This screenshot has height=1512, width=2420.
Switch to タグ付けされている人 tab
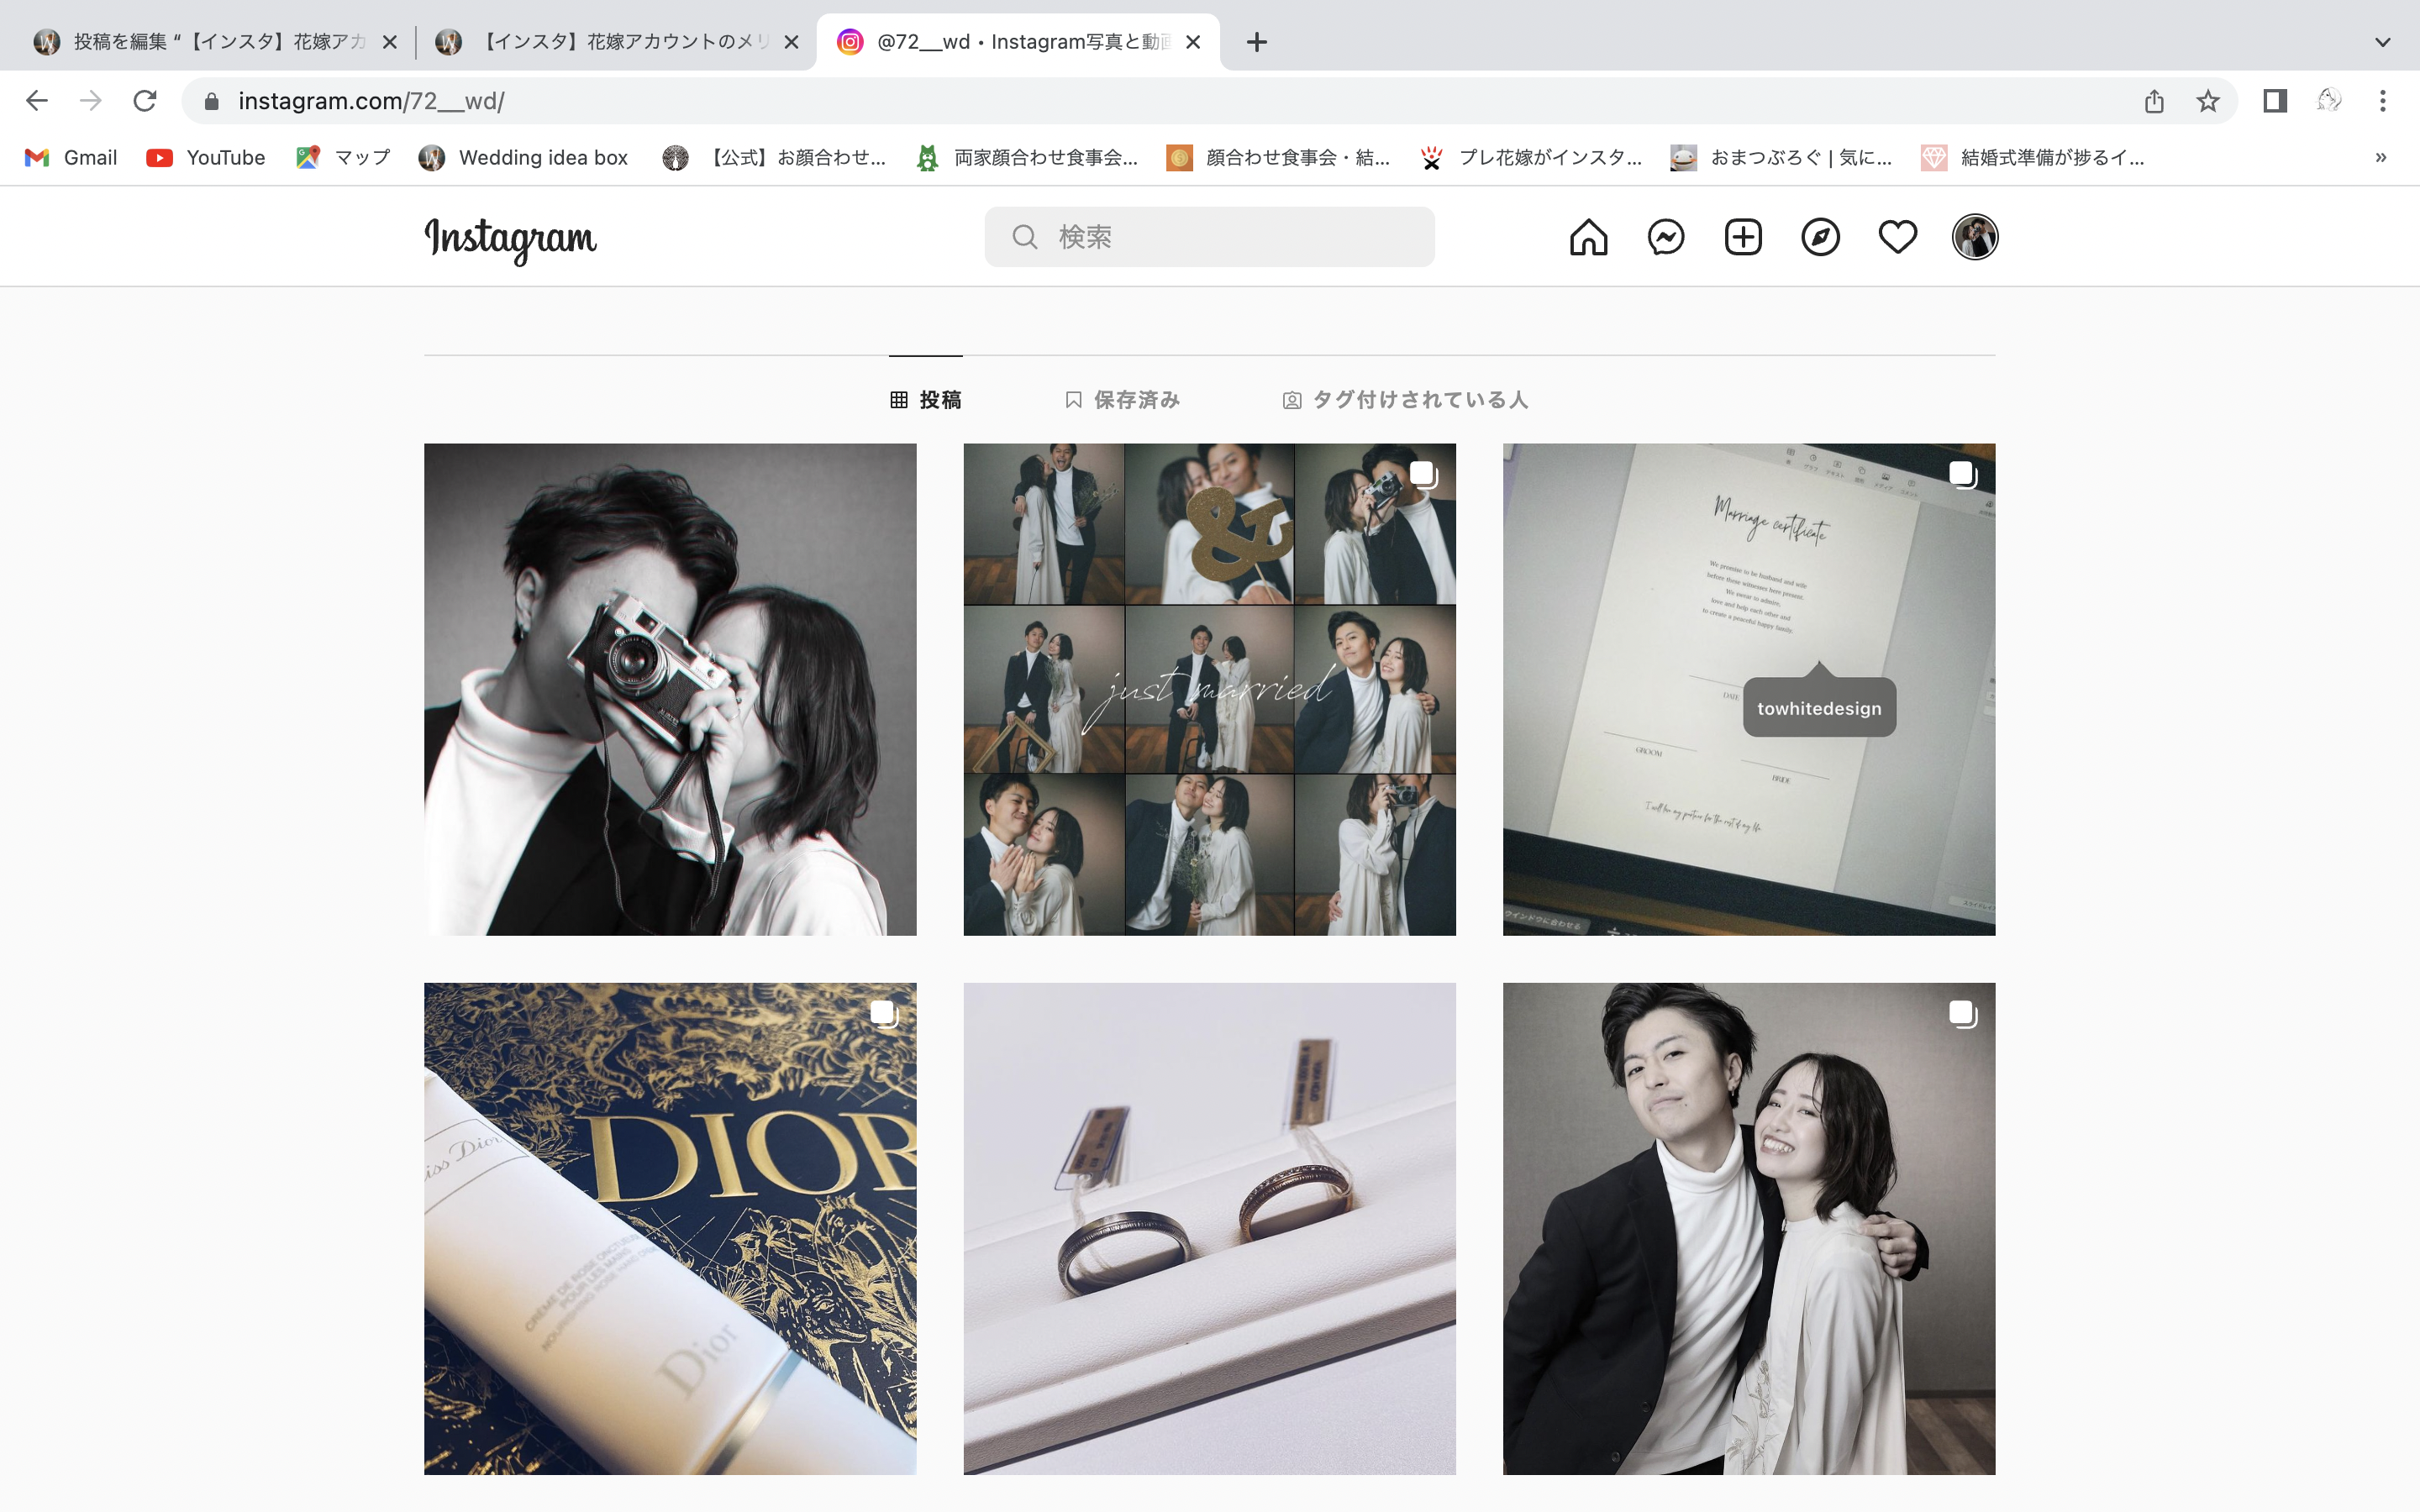coord(1405,400)
